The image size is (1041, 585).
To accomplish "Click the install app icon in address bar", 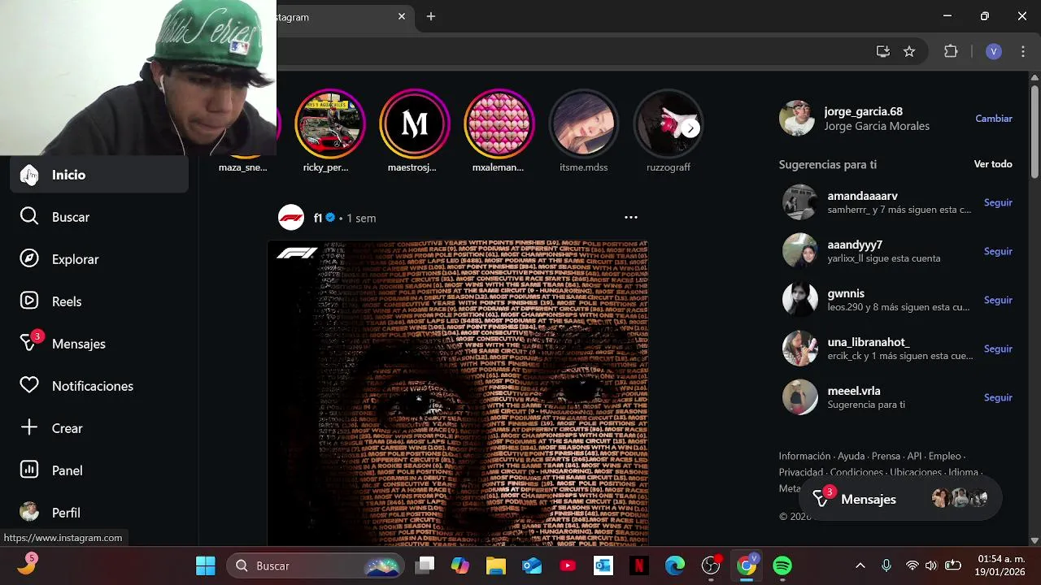I will coord(883,51).
